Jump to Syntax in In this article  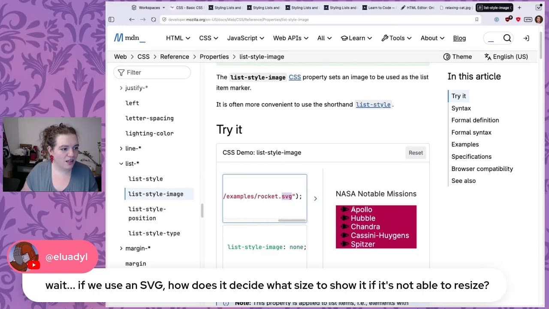tap(461, 108)
